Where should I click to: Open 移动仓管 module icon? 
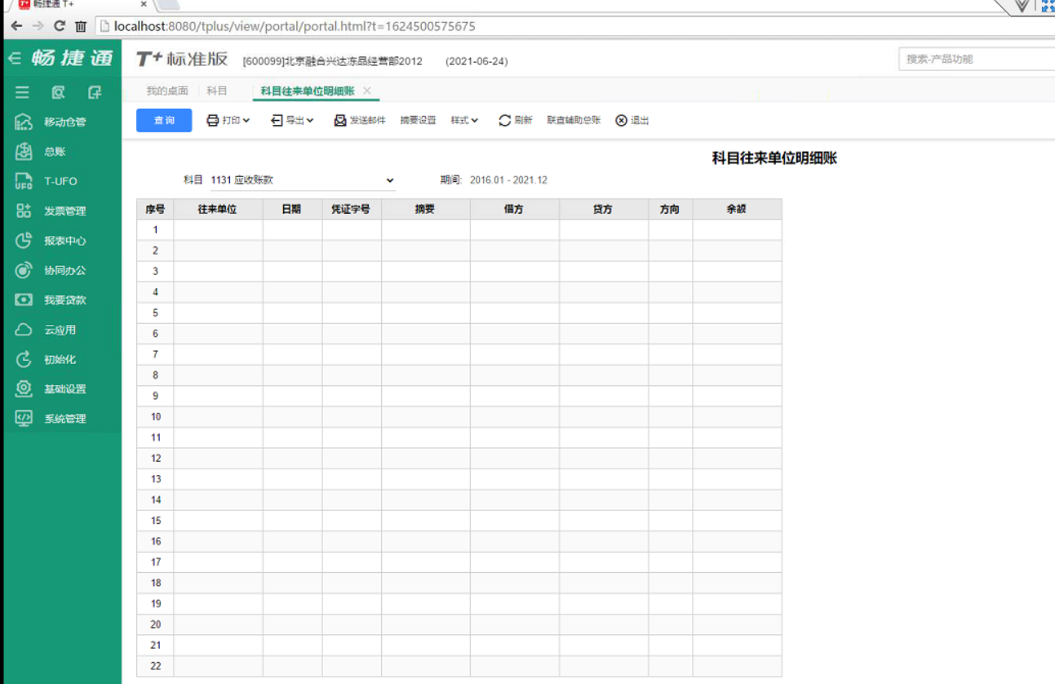24,122
